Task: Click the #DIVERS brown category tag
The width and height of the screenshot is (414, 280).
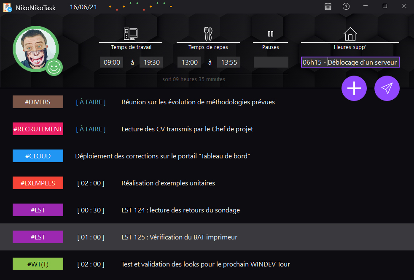Action: tap(38, 102)
